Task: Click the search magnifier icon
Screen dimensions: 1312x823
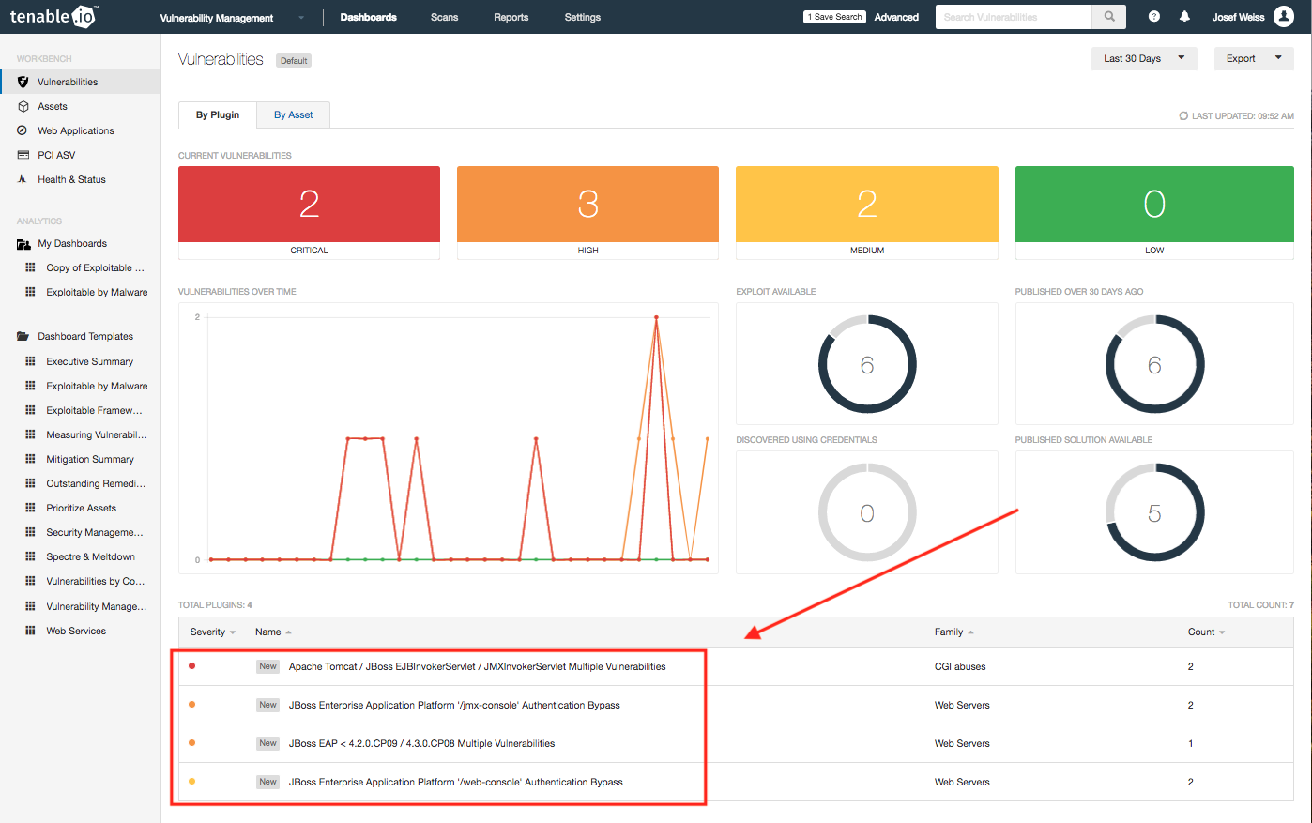Action: point(1109,17)
